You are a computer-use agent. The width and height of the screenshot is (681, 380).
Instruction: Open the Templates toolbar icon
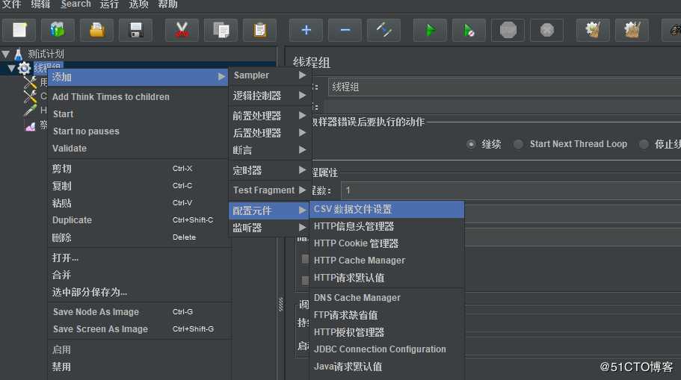[x=58, y=31]
